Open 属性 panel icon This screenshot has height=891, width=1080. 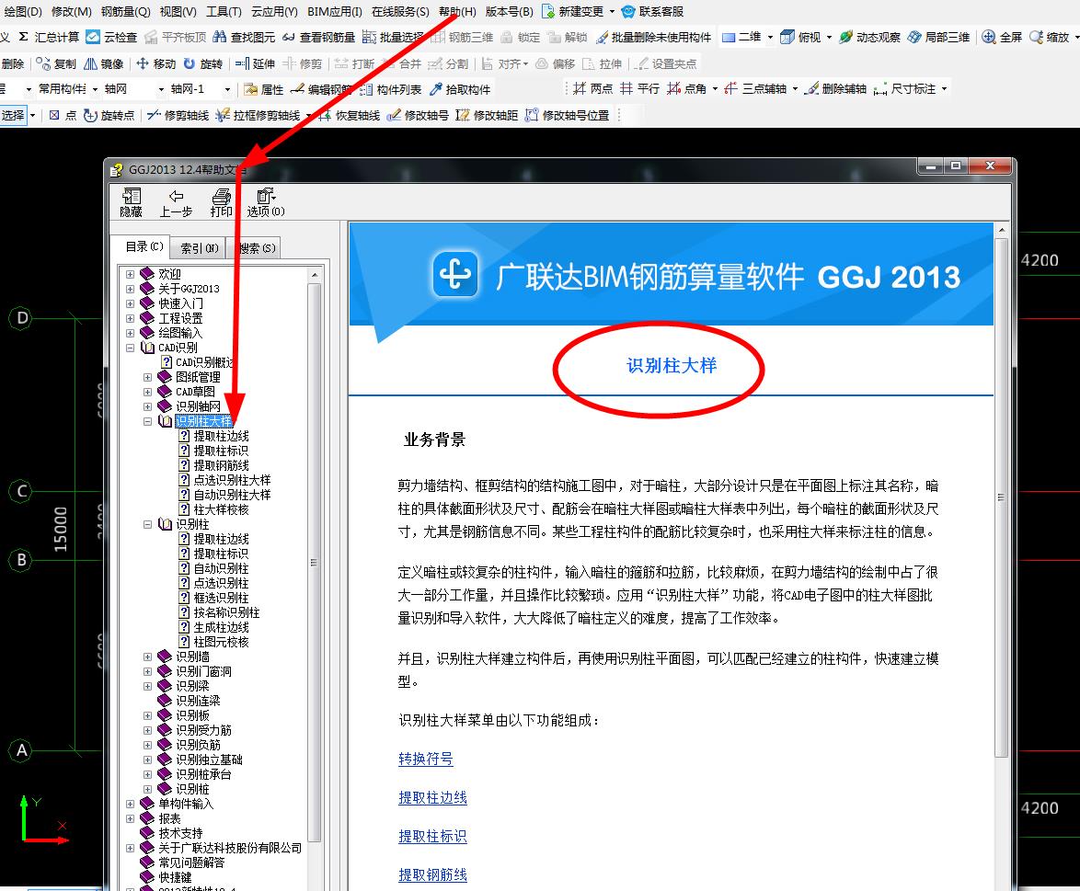point(250,89)
